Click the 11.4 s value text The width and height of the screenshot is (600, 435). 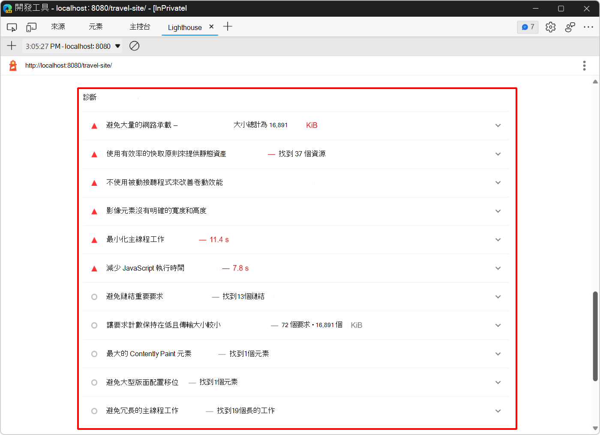pos(219,240)
